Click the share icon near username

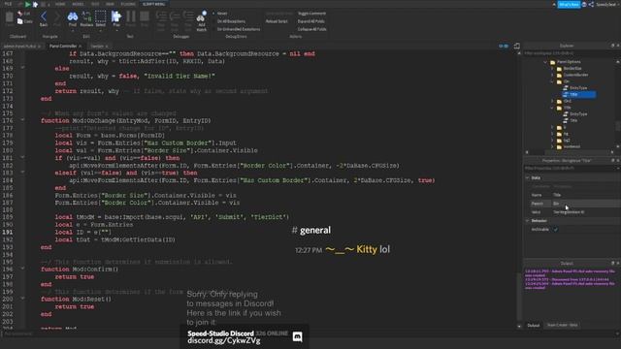(591, 4)
